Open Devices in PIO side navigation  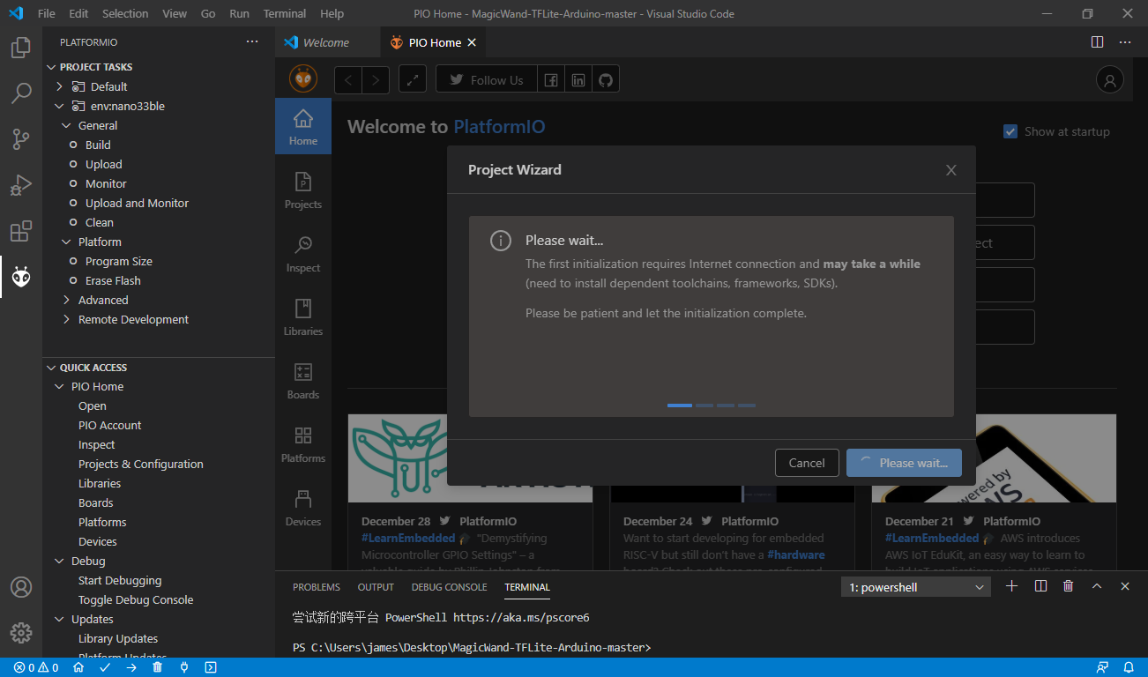pyautogui.click(x=303, y=508)
